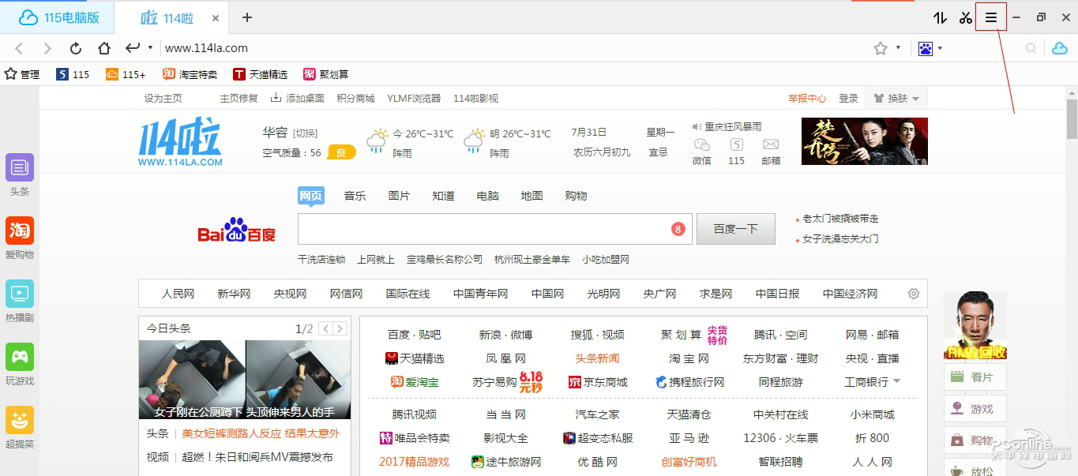The width and height of the screenshot is (1078, 476).
Task: Click the scissors screenshot tool icon
Action: (965, 17)
